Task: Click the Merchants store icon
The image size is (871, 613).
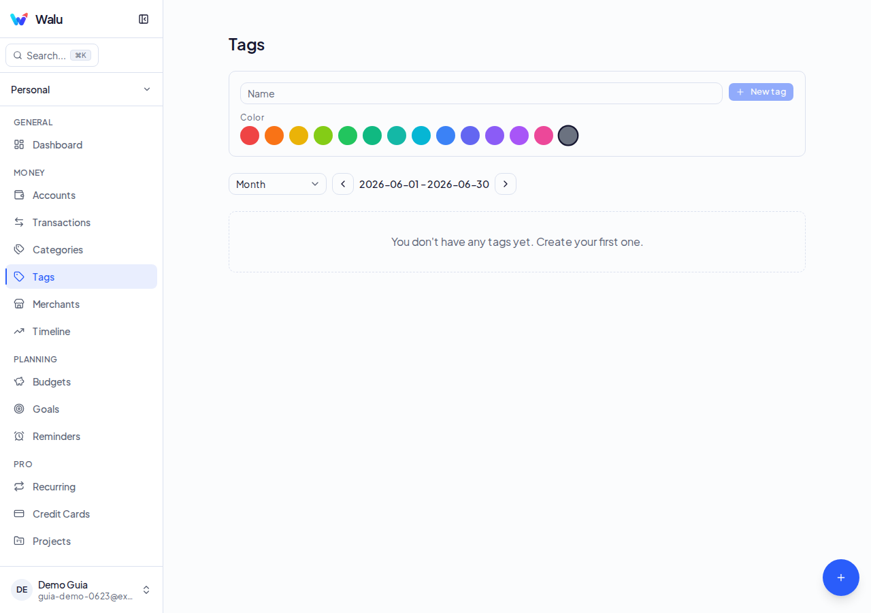Action: click(19, 304)
